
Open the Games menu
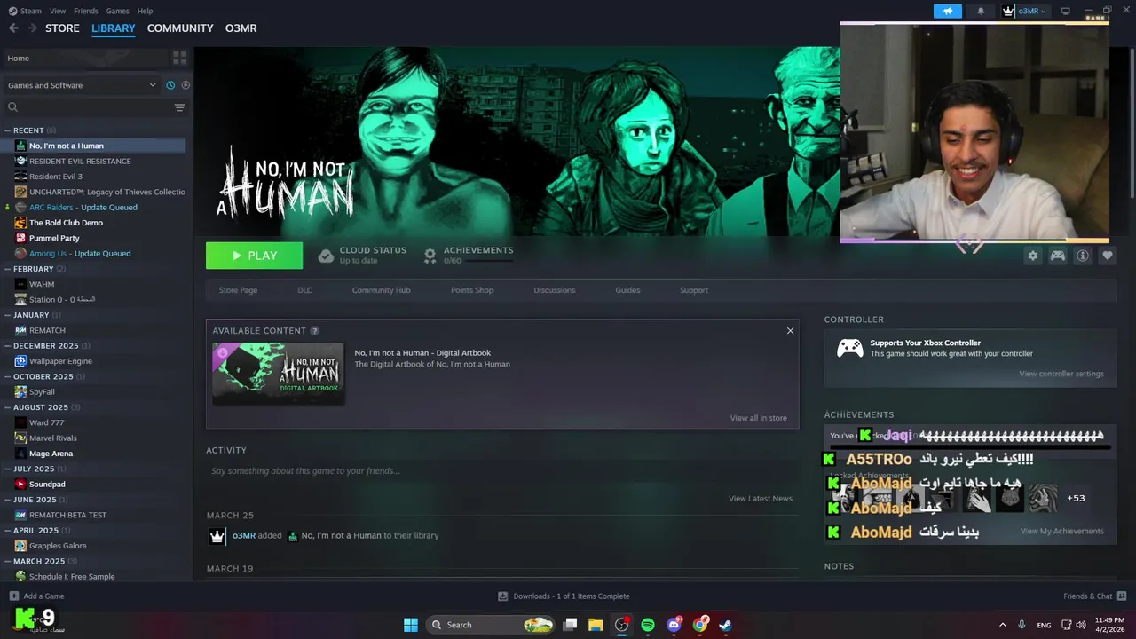click(x=117, y=11)
